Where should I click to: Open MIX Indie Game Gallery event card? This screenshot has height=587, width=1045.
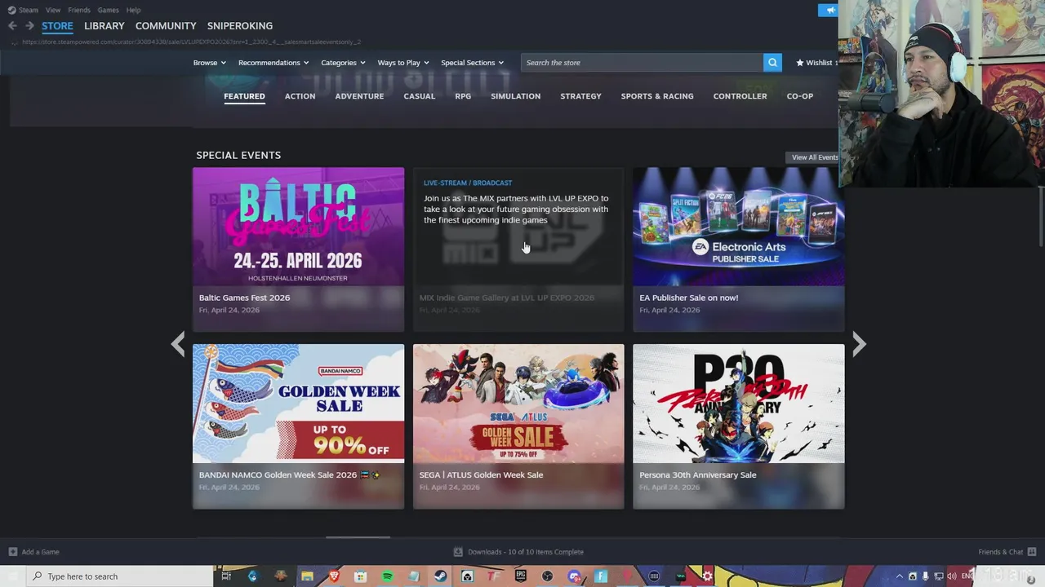pos(518,249)
